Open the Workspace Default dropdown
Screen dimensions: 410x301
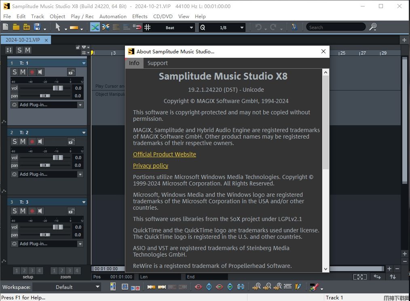(x=67, y=287)
